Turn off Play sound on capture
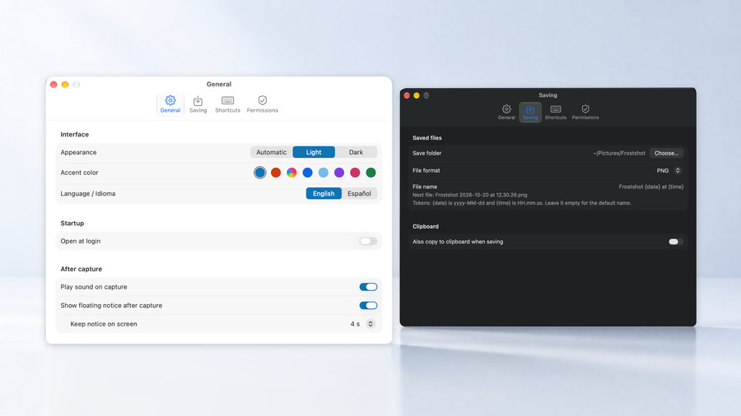Image resolution: width=741 pixels, height=416 pixels. coord(368,287)
